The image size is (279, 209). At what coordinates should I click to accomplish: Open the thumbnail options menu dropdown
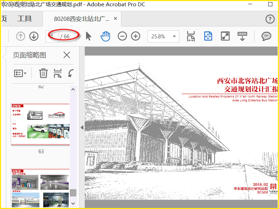20,73
